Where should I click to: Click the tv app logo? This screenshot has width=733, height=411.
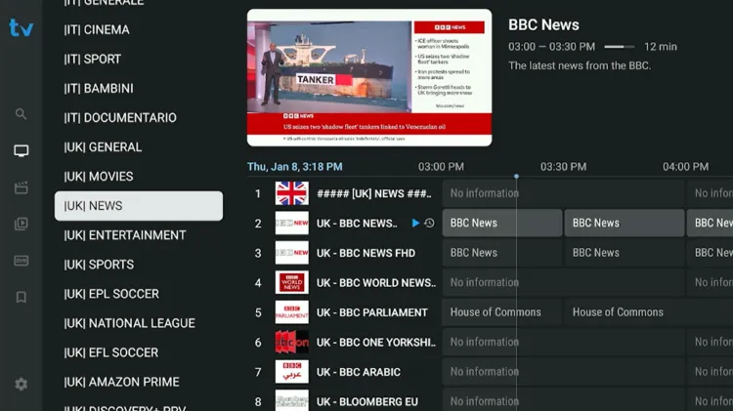click(22, 27)
